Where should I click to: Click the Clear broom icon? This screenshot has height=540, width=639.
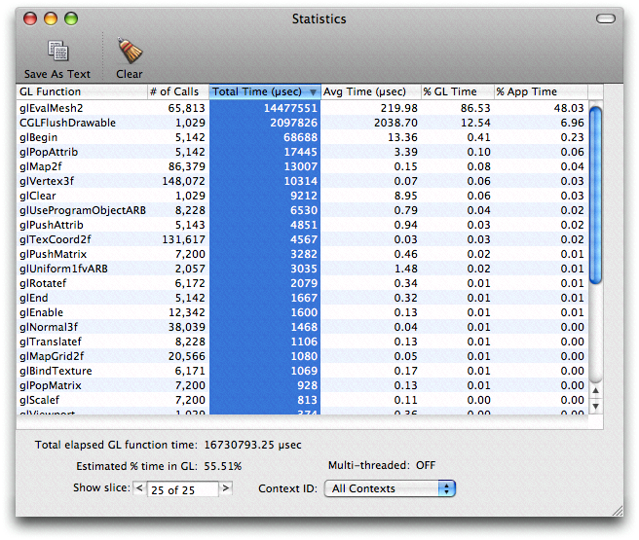[129, 52]
